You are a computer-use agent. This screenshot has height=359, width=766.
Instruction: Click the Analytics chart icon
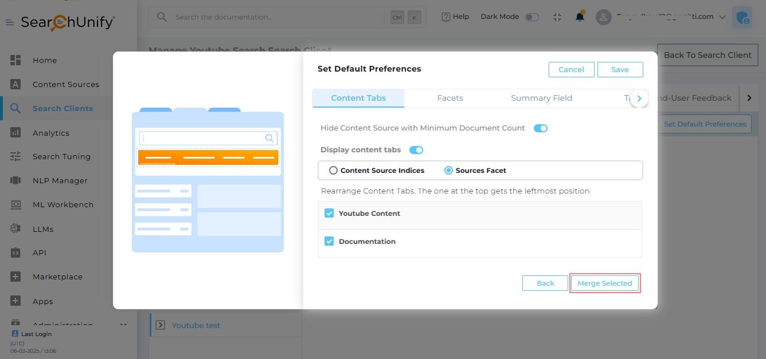point(15,133)
